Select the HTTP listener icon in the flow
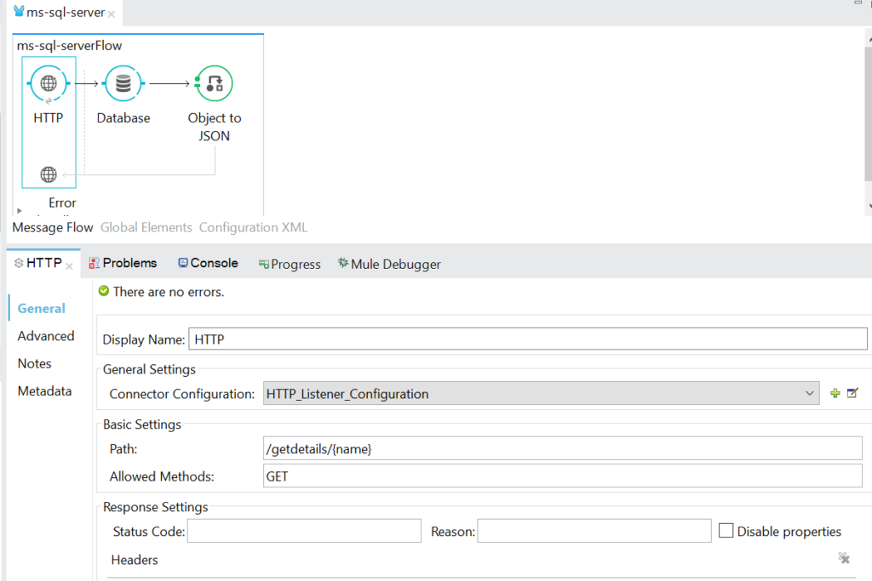The width and height of the screenshot is (872, 581). 48,83
